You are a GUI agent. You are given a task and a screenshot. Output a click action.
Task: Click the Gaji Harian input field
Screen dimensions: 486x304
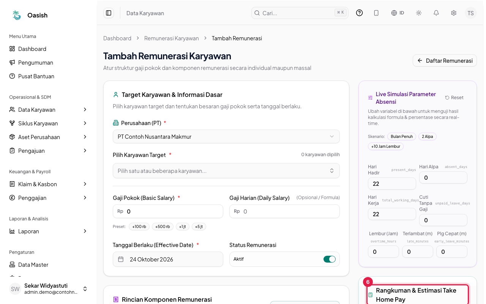pos(284,211)
